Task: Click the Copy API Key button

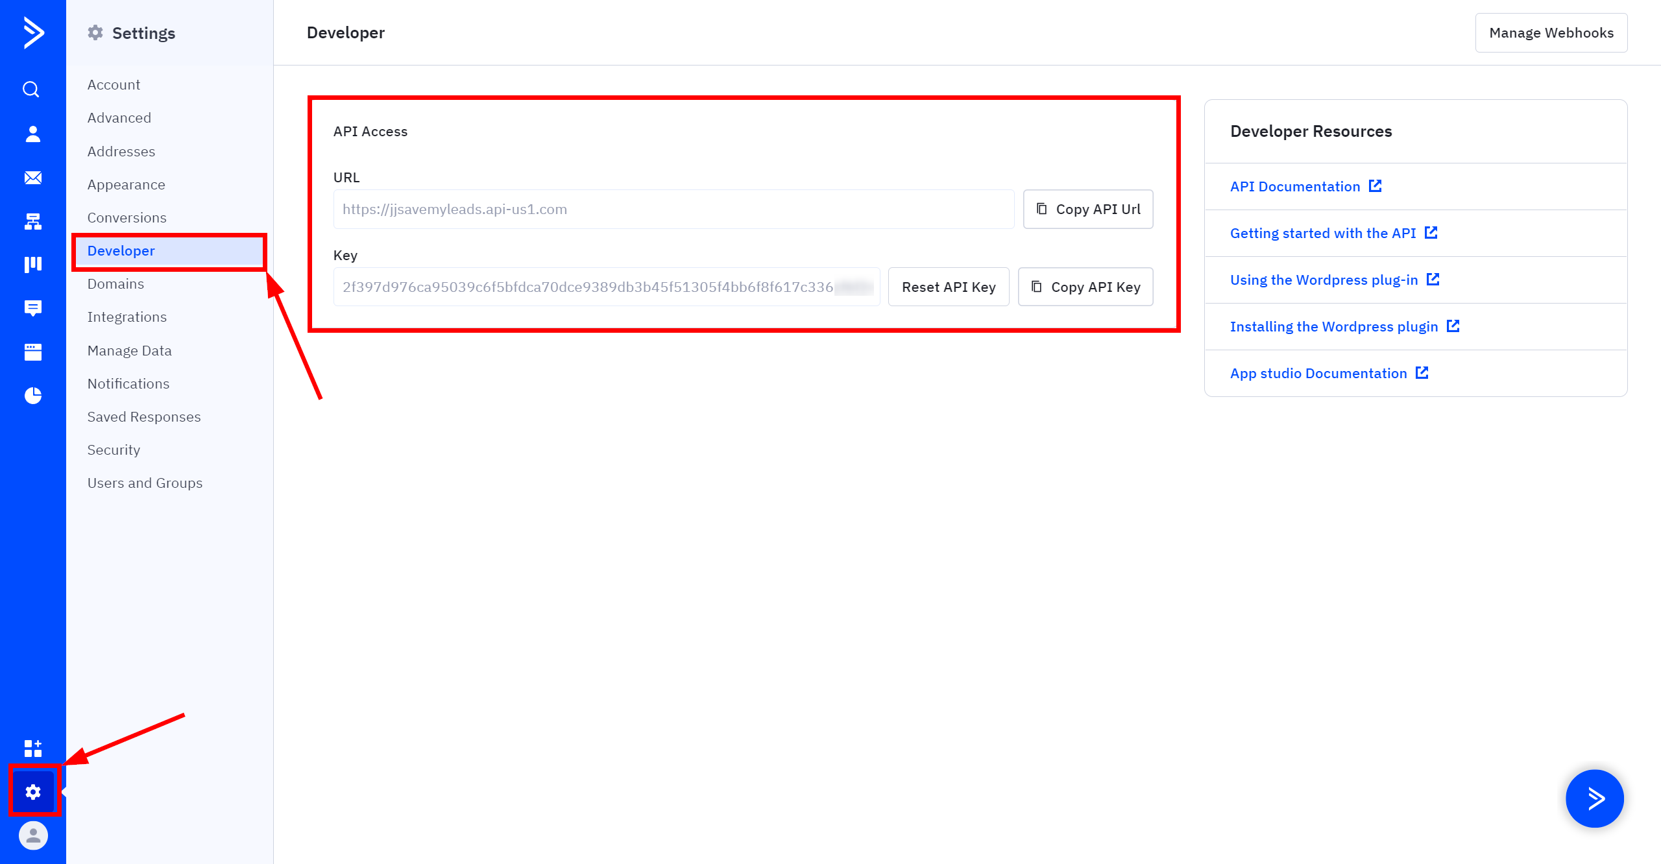Action: click(1085, 287)
